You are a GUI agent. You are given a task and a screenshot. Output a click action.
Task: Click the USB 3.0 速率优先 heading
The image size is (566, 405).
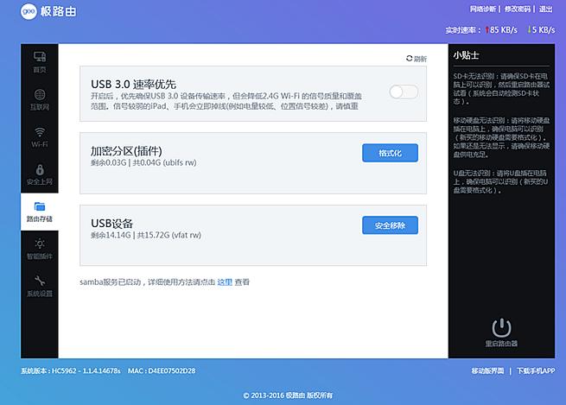coord(133,84)
